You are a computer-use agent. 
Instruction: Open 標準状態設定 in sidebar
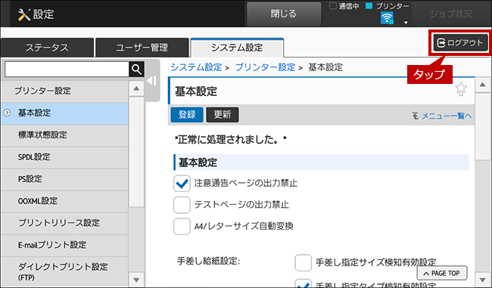[64, 135]
